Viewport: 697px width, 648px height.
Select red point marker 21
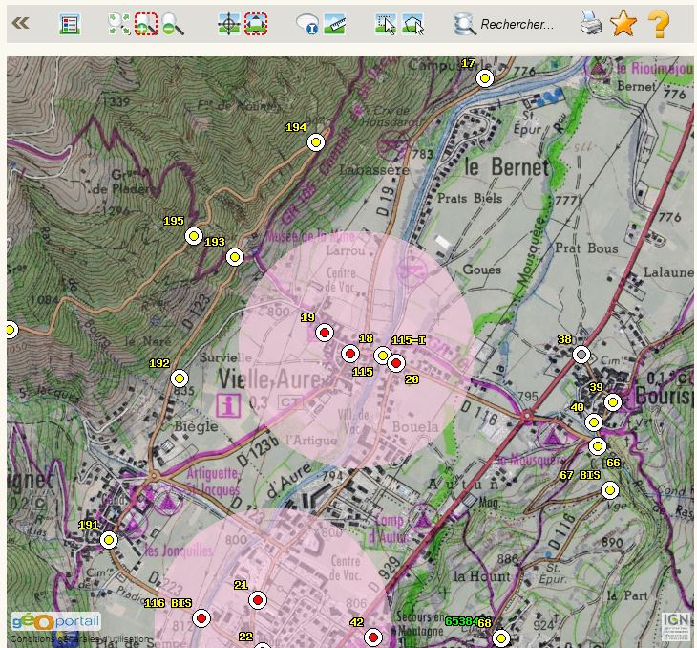258,600
